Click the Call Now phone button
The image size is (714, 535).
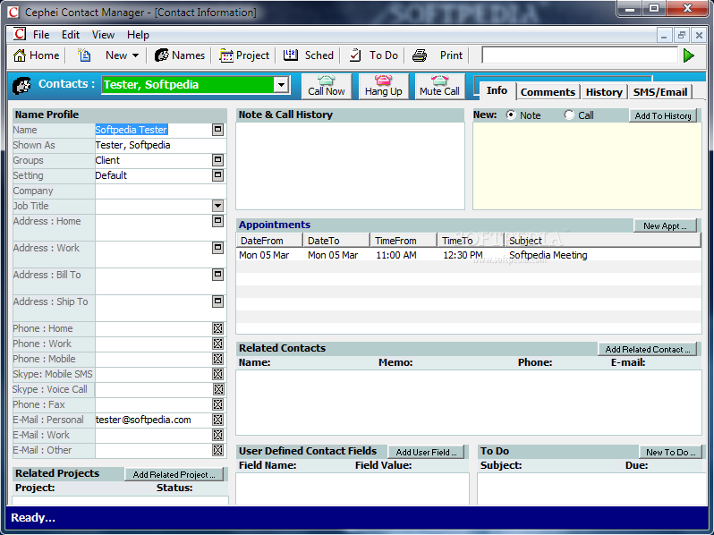pos(326,86)
